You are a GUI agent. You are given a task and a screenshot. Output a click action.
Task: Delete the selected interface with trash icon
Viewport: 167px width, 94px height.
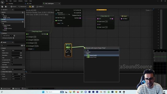click(14, 36)
